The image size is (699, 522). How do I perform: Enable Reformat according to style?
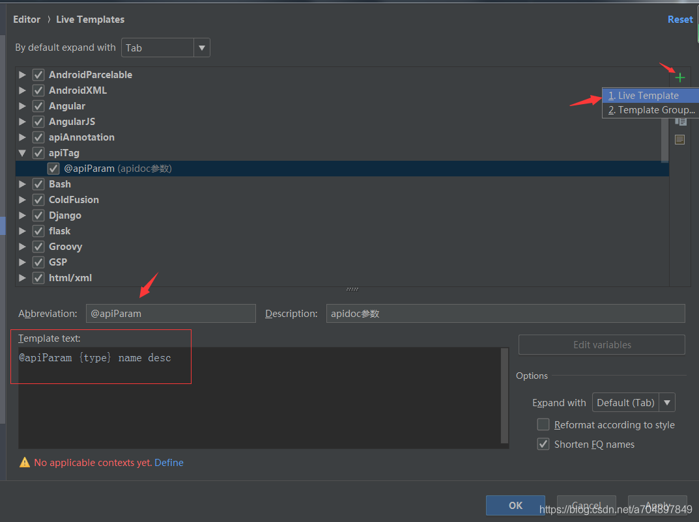(543, 424)
